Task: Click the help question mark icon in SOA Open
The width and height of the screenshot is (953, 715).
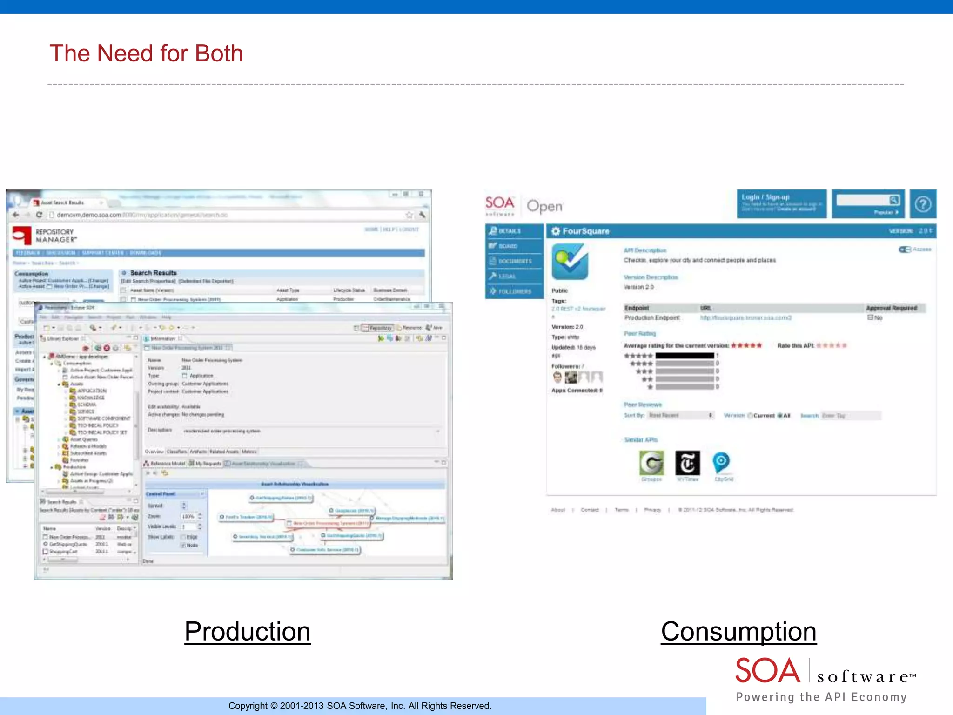Action: pos(923,204)
